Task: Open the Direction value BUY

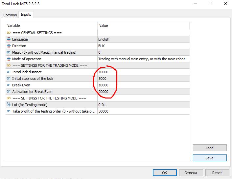Action: (144, 46)
